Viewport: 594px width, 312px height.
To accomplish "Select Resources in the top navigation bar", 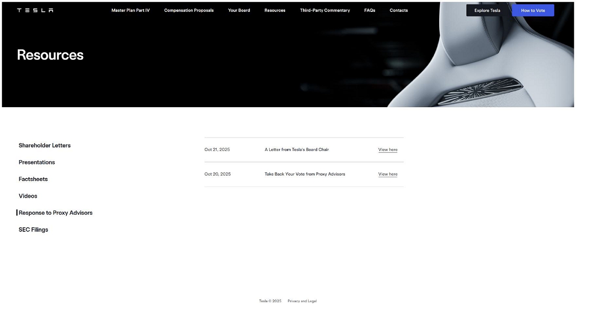I will point(275,10).
